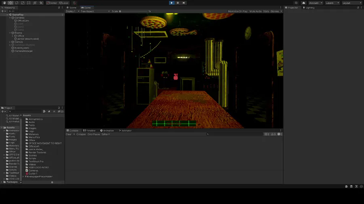Start Play mode
Image resolution: width=364 pixels, height=204 pixels.
171,3
